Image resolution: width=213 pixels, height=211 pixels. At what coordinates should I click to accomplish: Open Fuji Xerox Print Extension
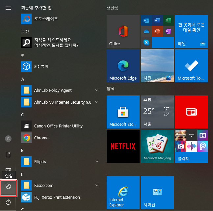61,197
